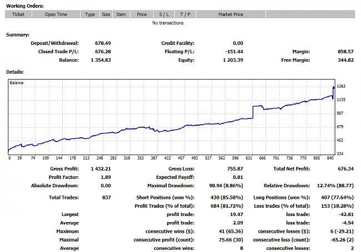This screenshot has height=252, width=361.
Task: Click Gross Loss value 755.87
Action: pyautogui.click(x=235, y=169)
